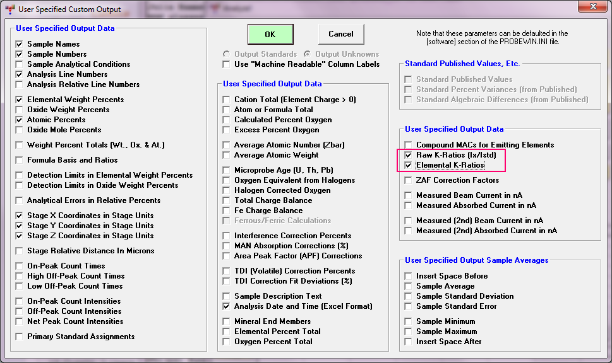This screenshot has width=612, height=363.
Task: Enable Microprobe Age (U, Th, Pb)
Action: click(x=227, y=170)
